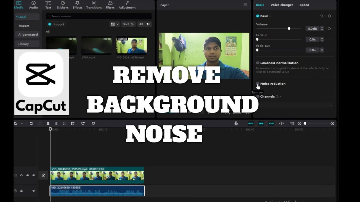Open the AI generated section in the sidebar
This screenshot has height=202, width=360.
tap(27, 35)
